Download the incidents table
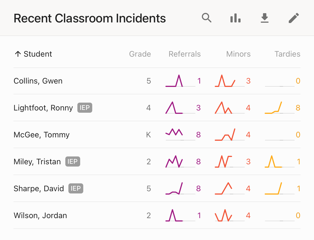314x240 pixels. tap(265, 18)
